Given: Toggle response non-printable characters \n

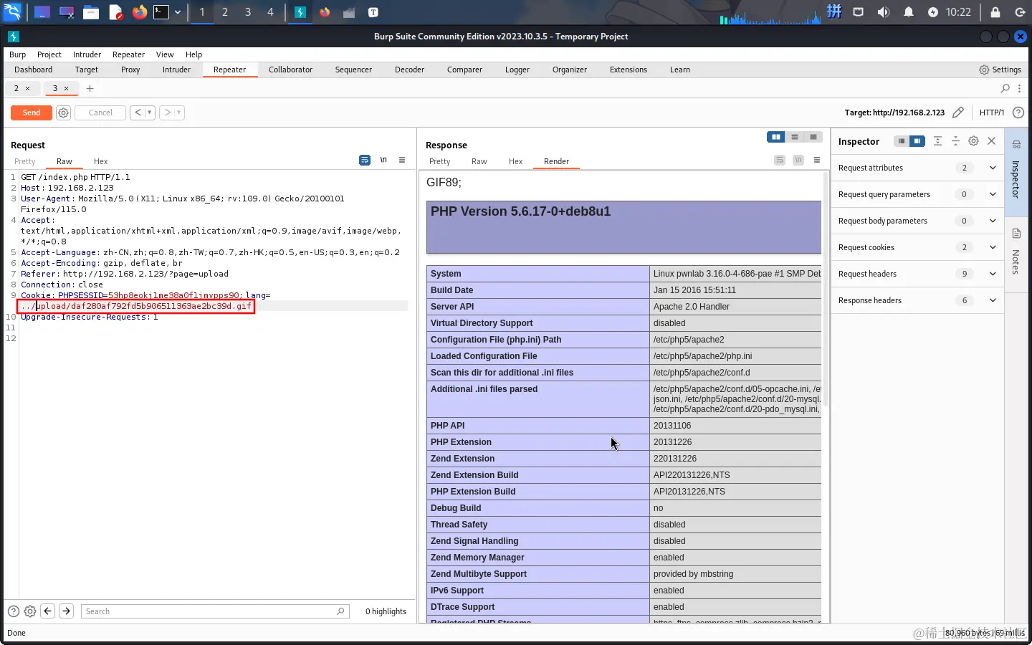Looking at the screenshot, I should click(x=798, y=160).
